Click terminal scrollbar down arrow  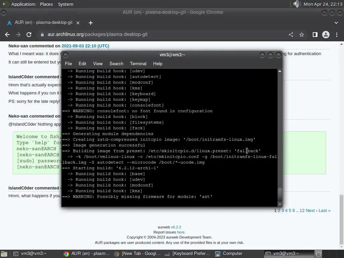tap(280, 204)
